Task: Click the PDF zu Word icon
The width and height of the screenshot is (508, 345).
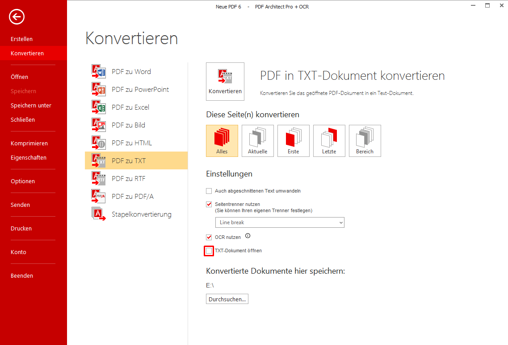Action: point(98,71)
